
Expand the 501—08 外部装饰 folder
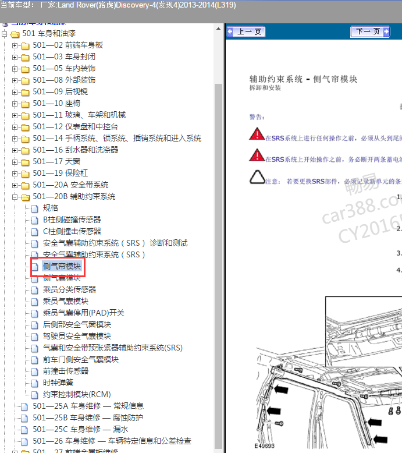click(15, 80)
